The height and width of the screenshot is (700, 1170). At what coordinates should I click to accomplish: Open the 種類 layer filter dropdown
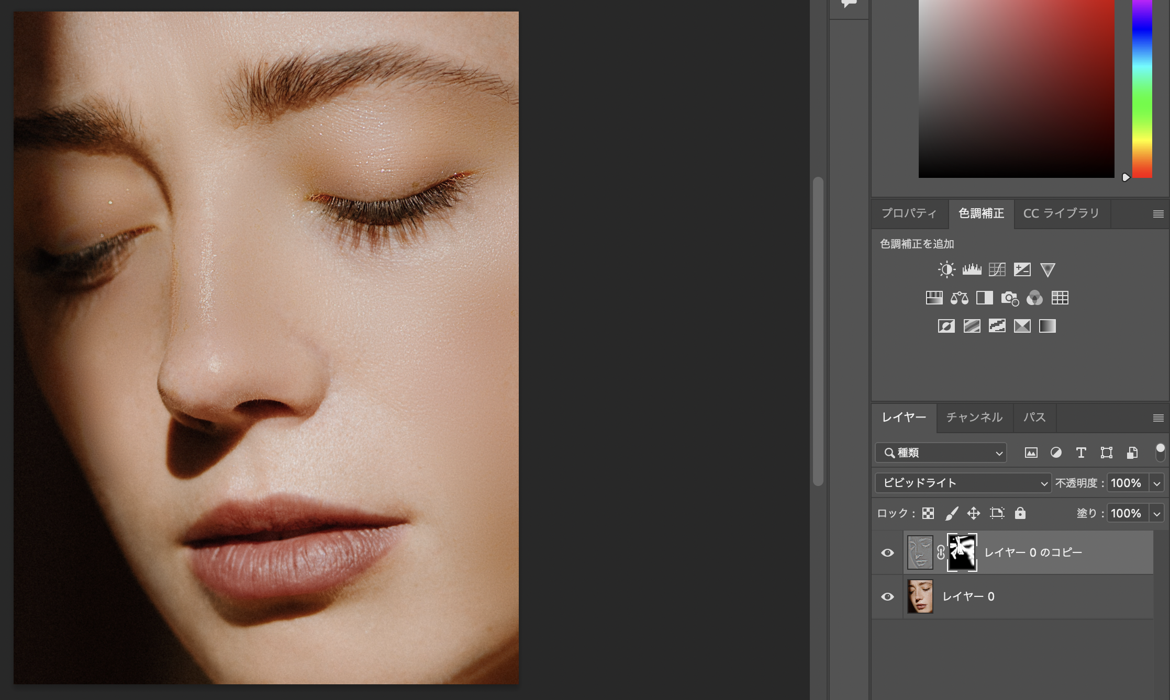(941, 453)
